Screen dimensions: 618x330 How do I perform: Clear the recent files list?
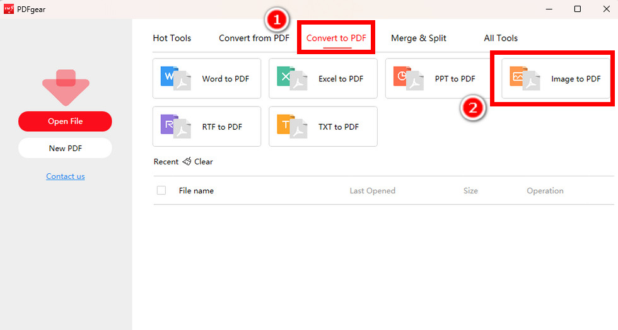[x=203, y=161]
